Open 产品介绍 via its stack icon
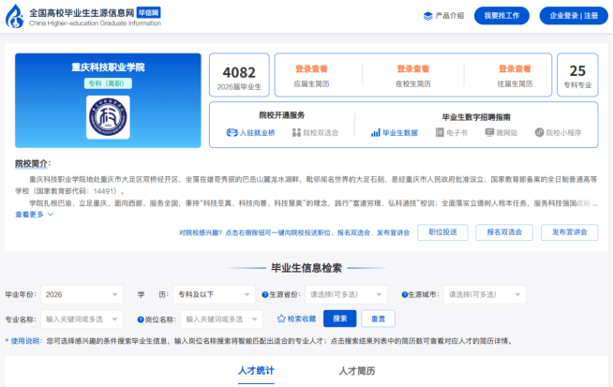The width and height of the screenshot is (613, 387). coord(428,16)
